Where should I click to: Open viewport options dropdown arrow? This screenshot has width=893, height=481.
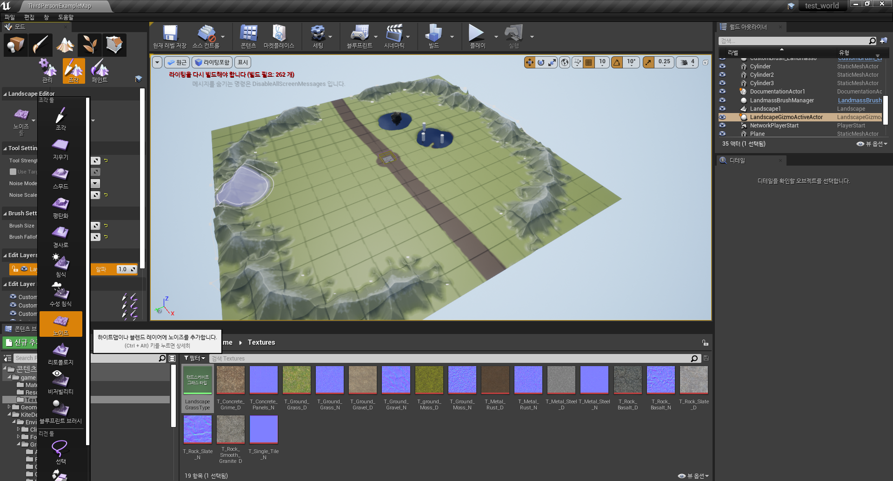[x=157, y=62]
